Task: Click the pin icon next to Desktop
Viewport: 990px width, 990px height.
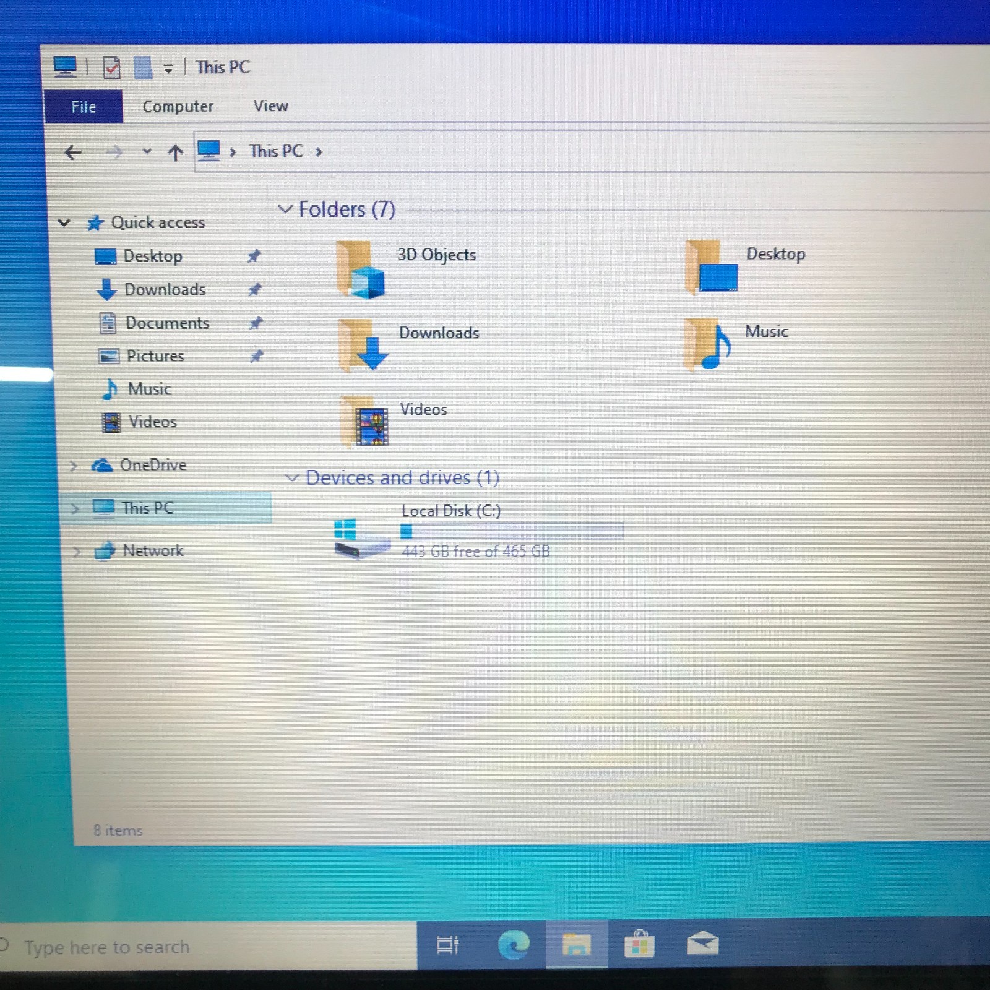Action: tap(254, 256)
